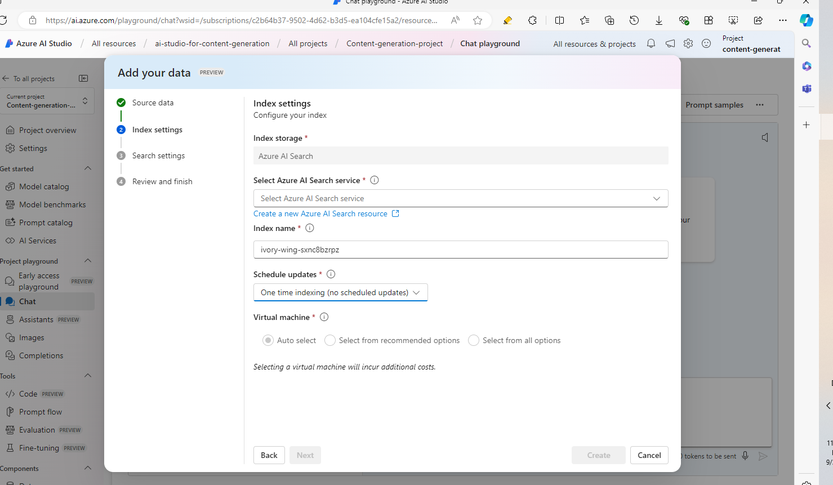
Task: Add Edge sidebar app plus icon
Action: pyautogui.click(x=807, y=124)
